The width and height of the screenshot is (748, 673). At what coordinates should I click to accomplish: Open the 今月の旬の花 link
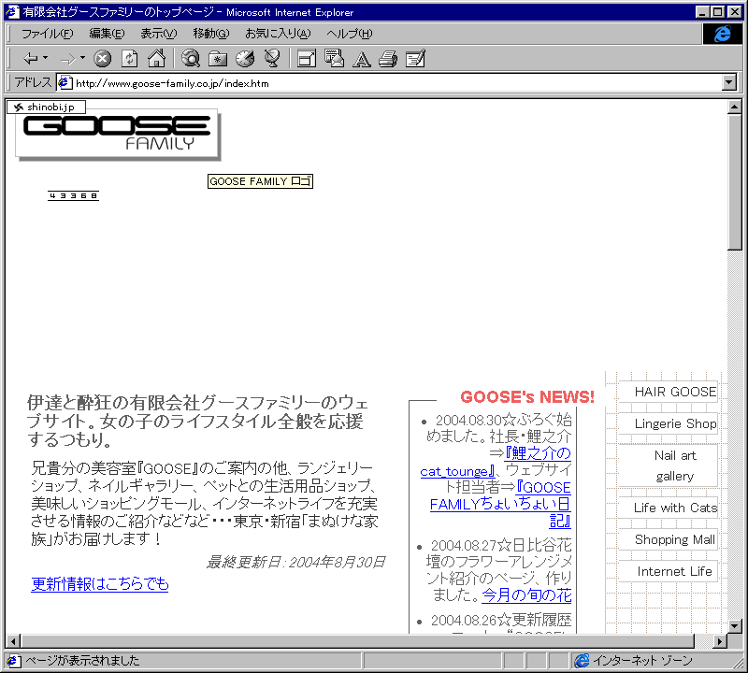526,594
